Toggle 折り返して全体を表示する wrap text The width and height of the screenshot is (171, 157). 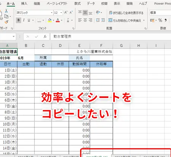[x=126, y=13]
